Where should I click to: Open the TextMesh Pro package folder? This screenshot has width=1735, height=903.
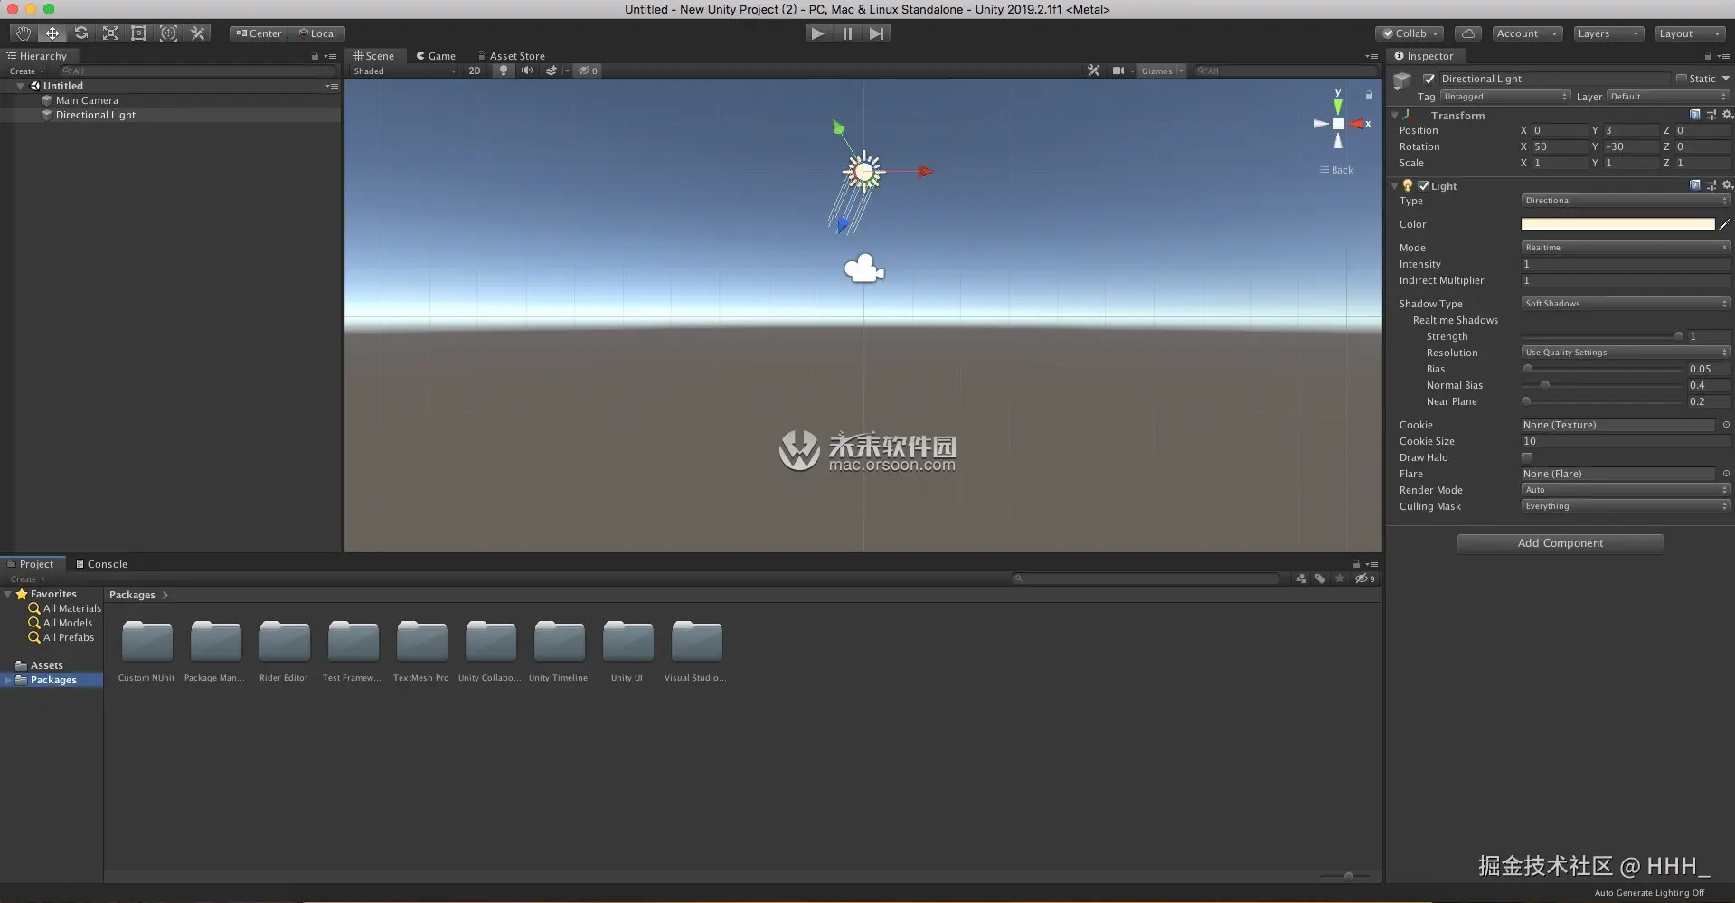[421, 651]
